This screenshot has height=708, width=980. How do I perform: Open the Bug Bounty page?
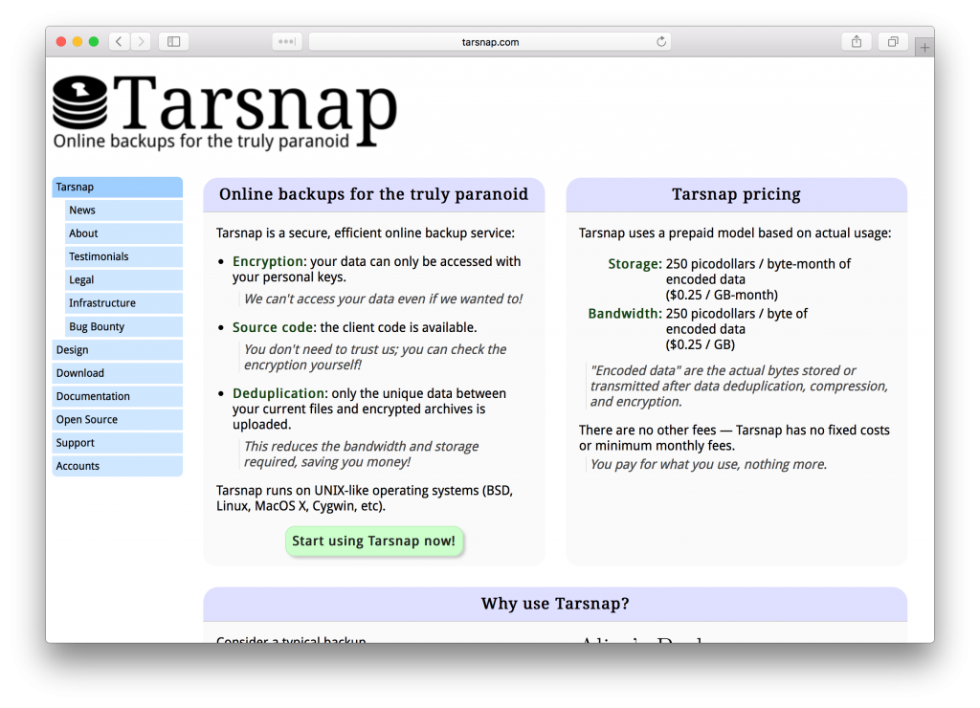pyautogui.click(x=123, y=327)
